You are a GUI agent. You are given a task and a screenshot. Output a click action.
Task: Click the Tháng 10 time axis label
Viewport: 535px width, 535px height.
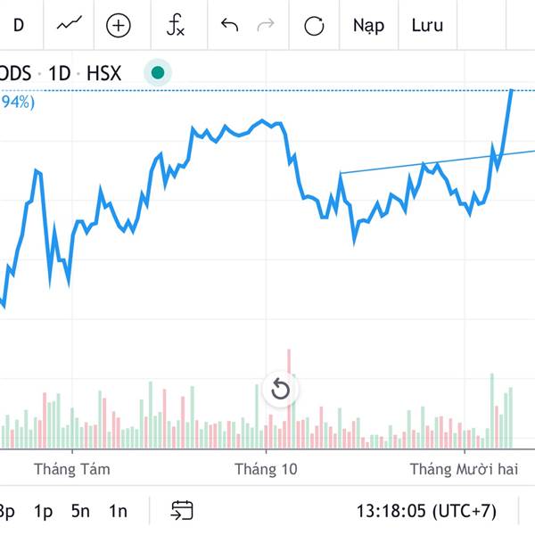(266, 468)
